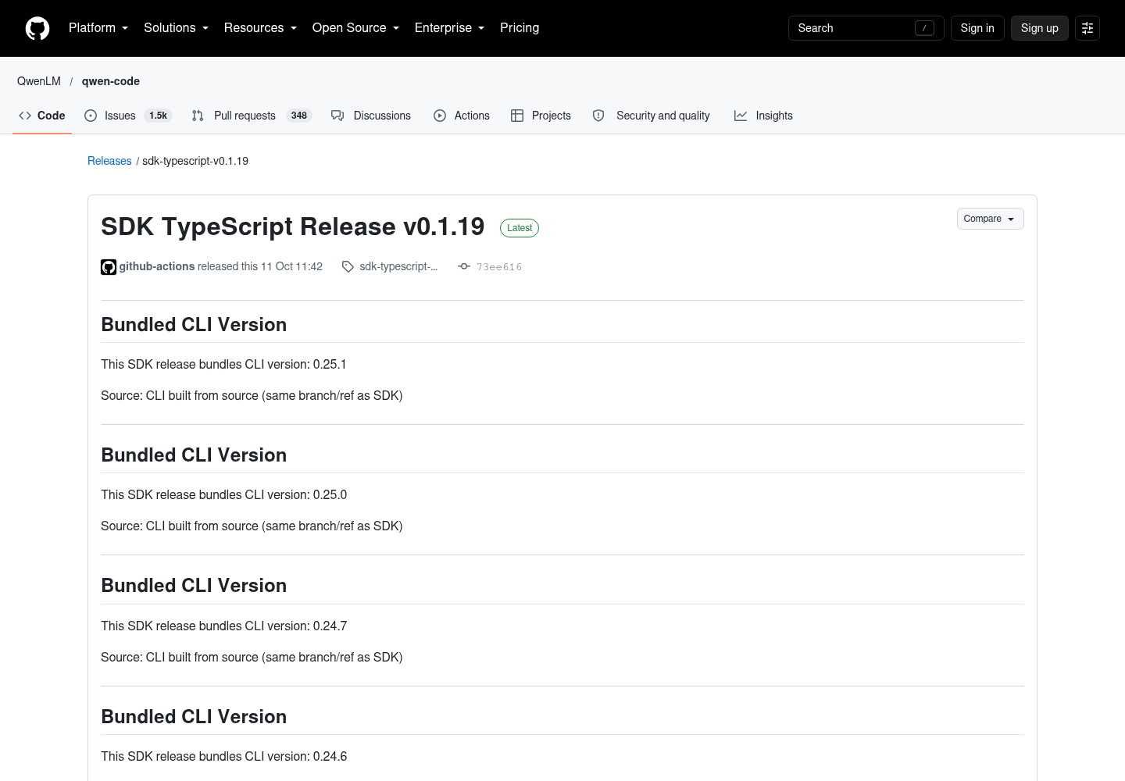The height and width of the screenshot is (781, 1125).
Task: Open github-actions avatar icon
Action: point(109,267)
